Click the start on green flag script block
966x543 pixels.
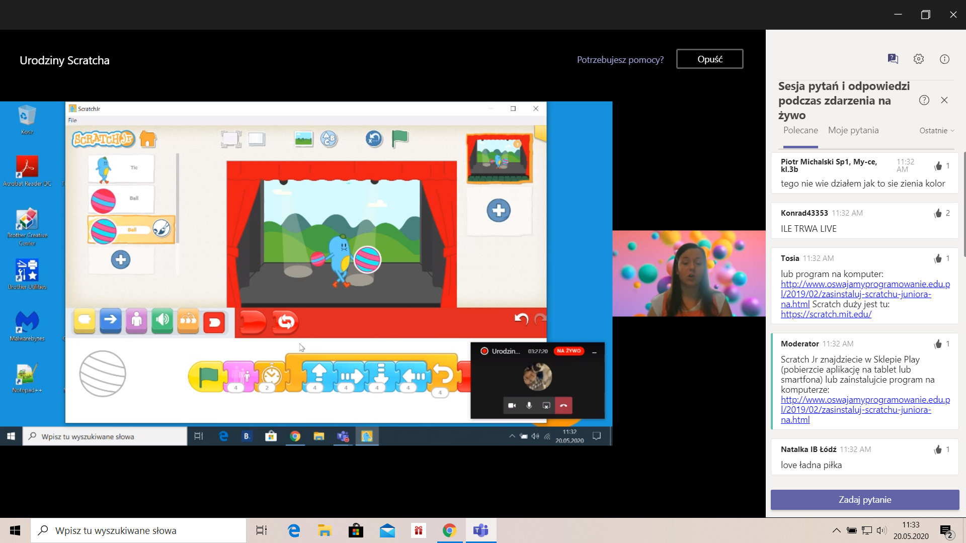click(x=206, y=377)
